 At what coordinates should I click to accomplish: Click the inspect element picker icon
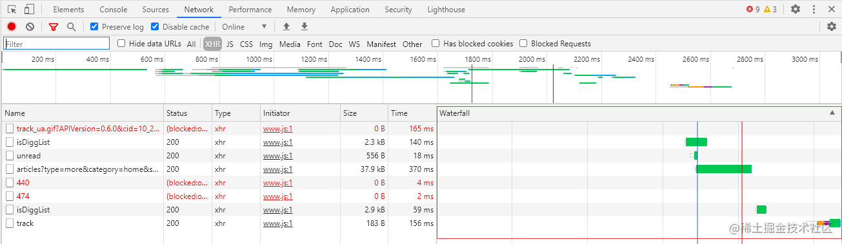pyautogui.click(x=12, y=10)
